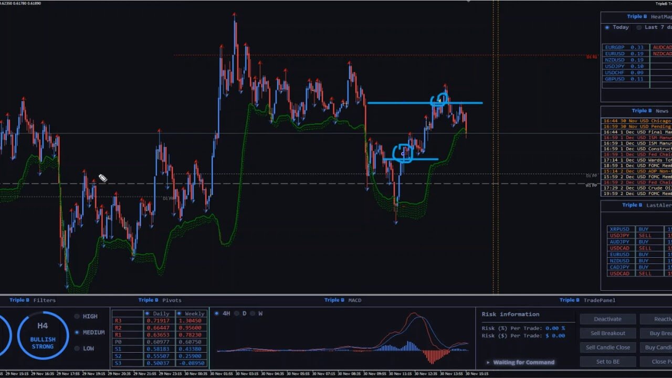The height and width of the screenshot is (378, 672).
Task: Click the MACD histogram red bars
Action: tap(435, 356)
